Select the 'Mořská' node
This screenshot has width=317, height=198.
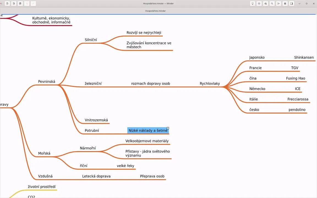tap(44, 153)
